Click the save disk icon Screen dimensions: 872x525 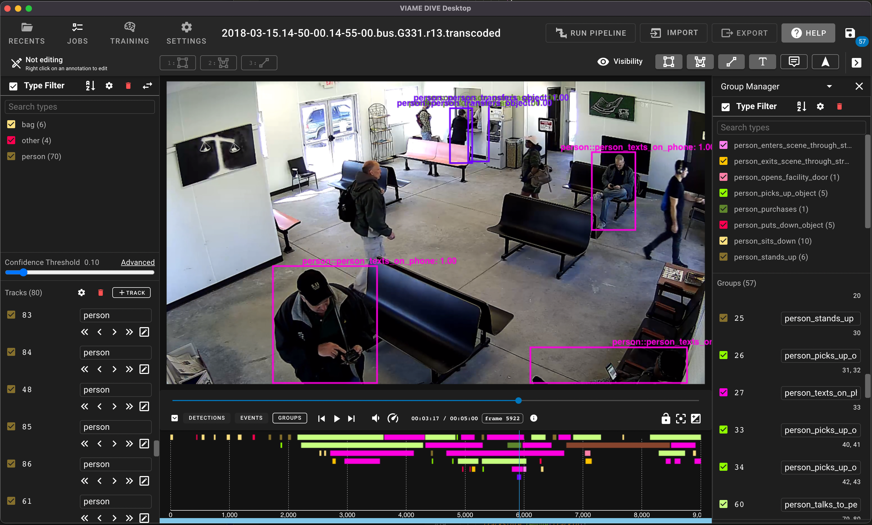(x=850, y=33)
